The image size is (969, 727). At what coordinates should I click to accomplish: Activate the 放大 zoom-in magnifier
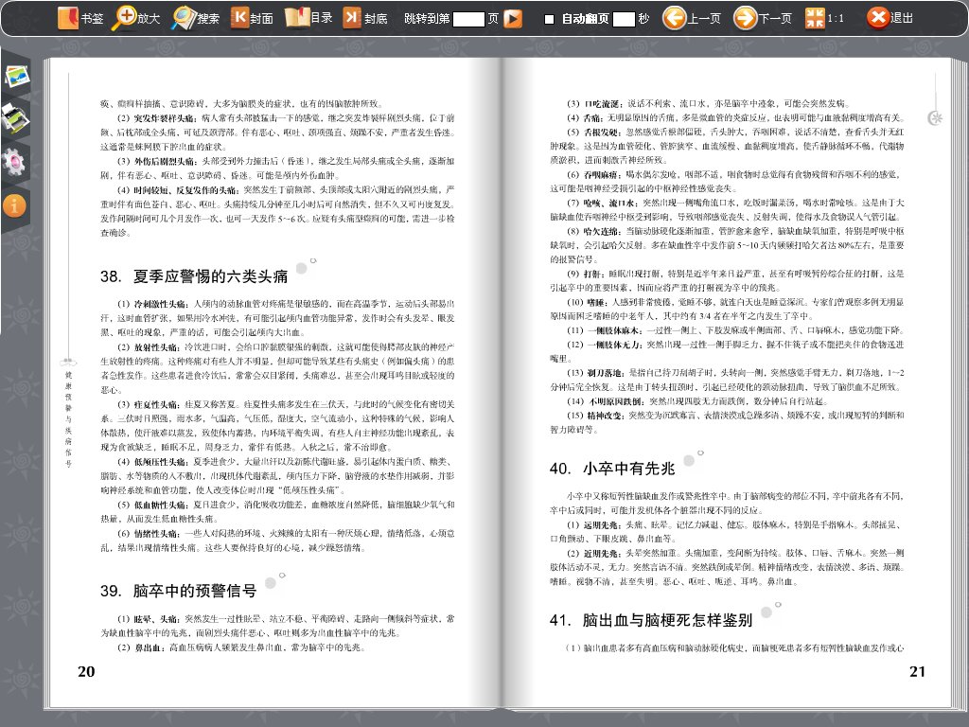(x=135, y=18)
